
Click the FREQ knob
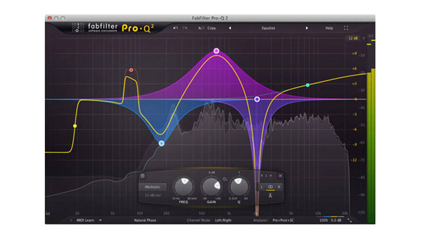[x=184, y=187]
